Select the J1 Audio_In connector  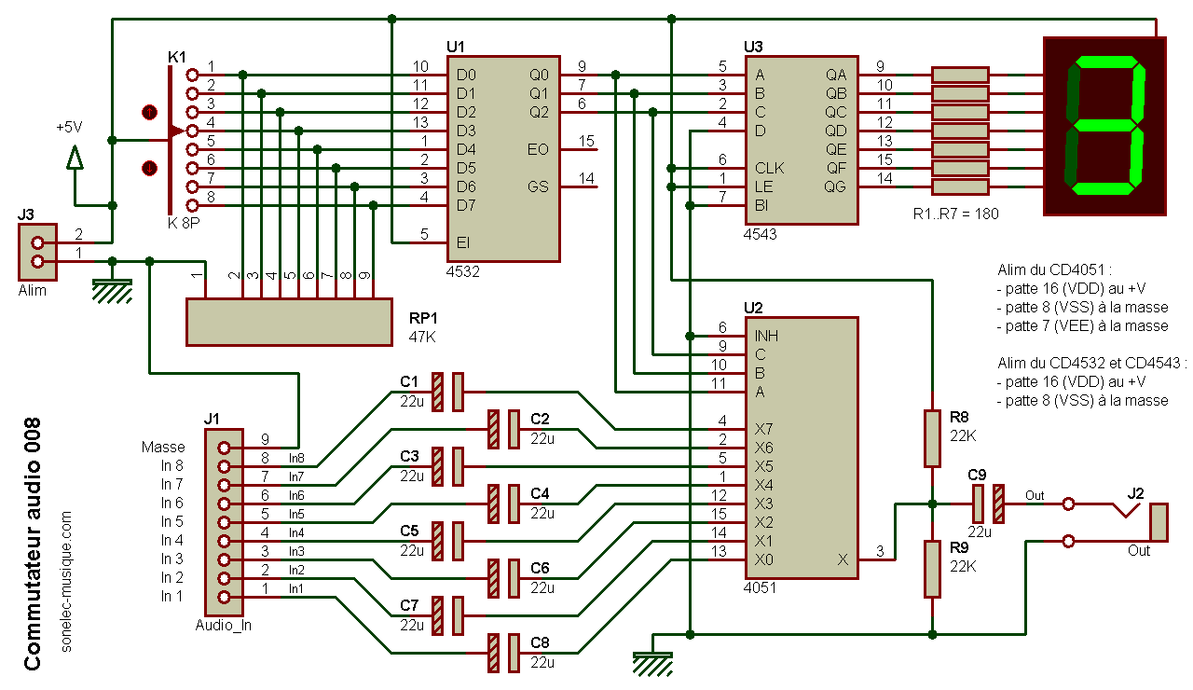point(224,522)
